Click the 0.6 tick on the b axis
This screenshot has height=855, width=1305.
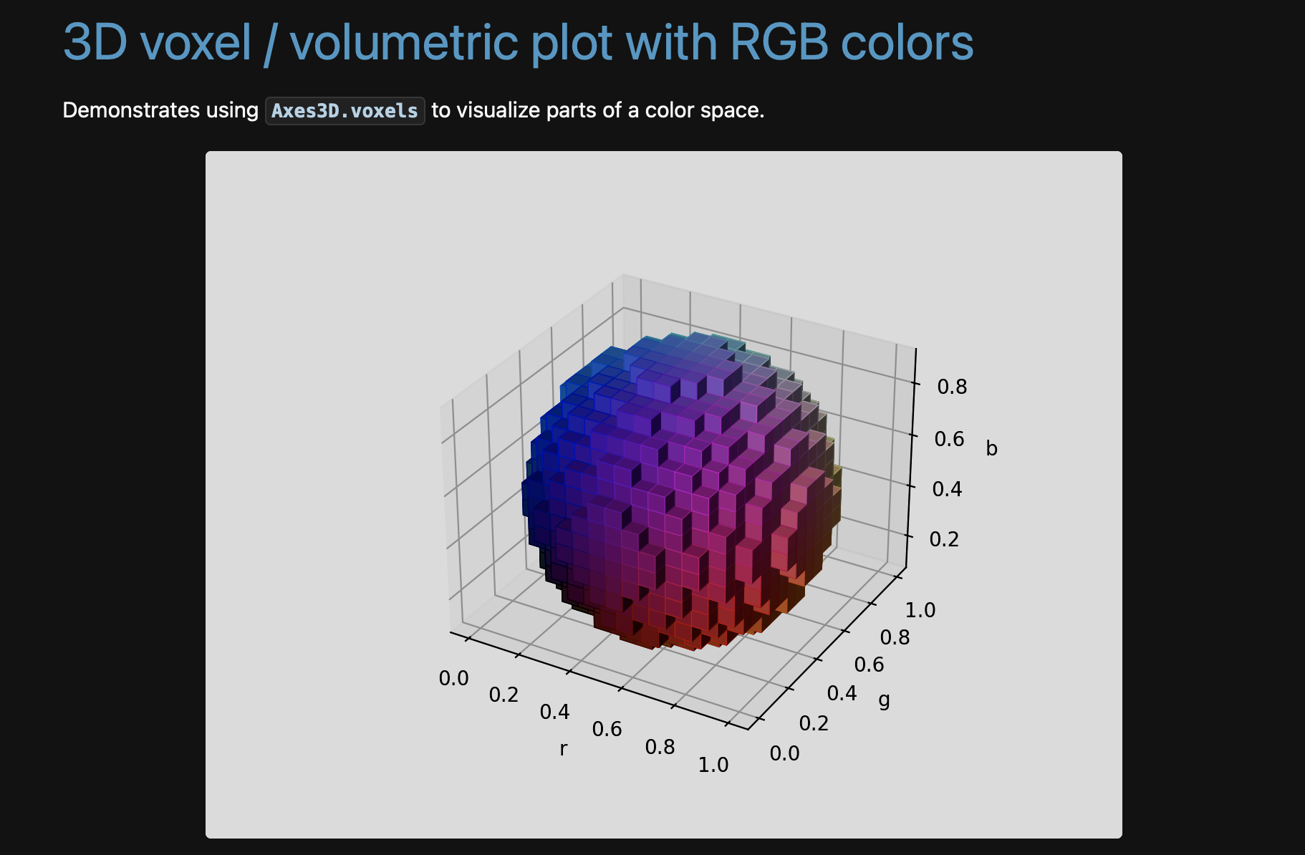pyautogui.click(x=950, y=438)
